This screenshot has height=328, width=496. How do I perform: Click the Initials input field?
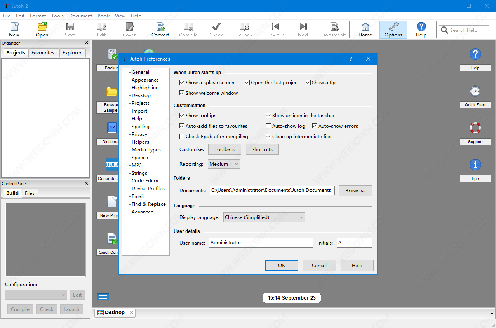tap(355, 243)
